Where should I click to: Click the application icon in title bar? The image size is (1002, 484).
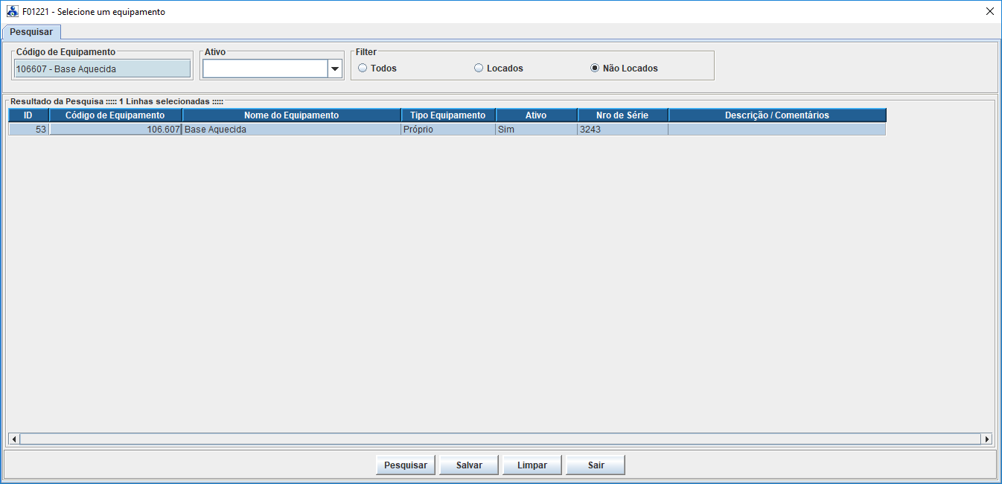point(13,12)
